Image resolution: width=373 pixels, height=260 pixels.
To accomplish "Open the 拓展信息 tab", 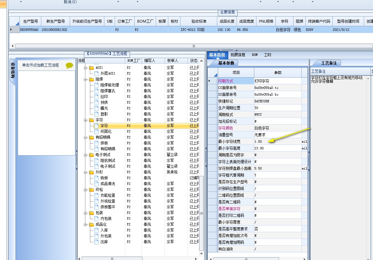I will point(238,55).
